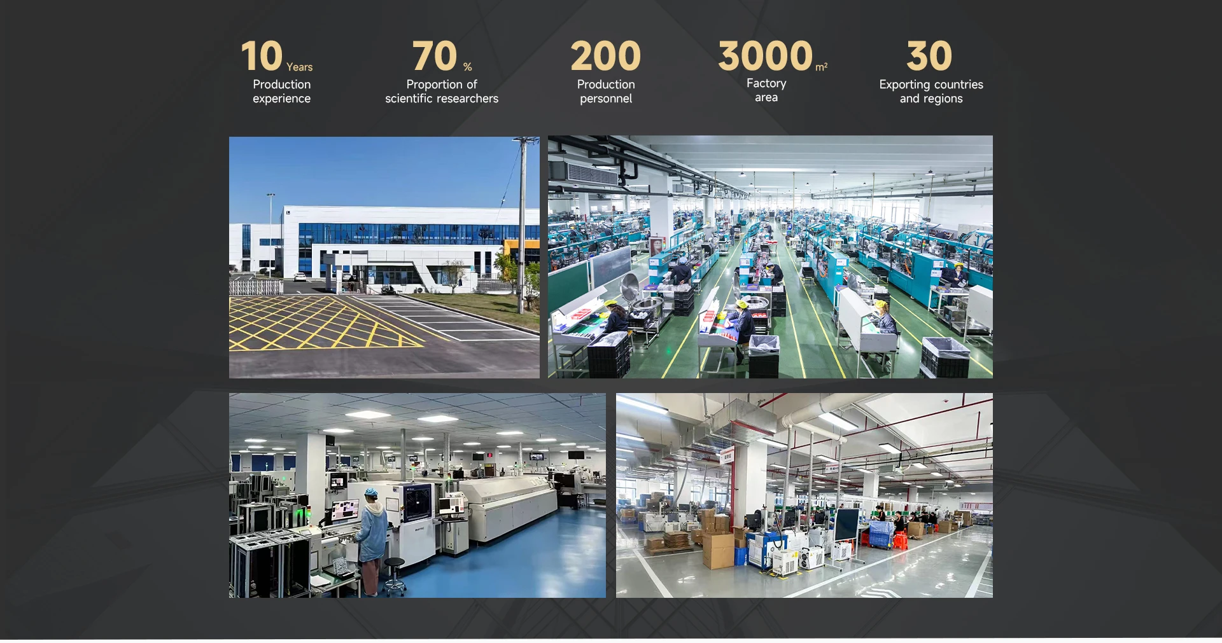Click the "70" percent statistic number
Image resolution: width=1222 pixels, height=643 pixels.
point(435,56)
